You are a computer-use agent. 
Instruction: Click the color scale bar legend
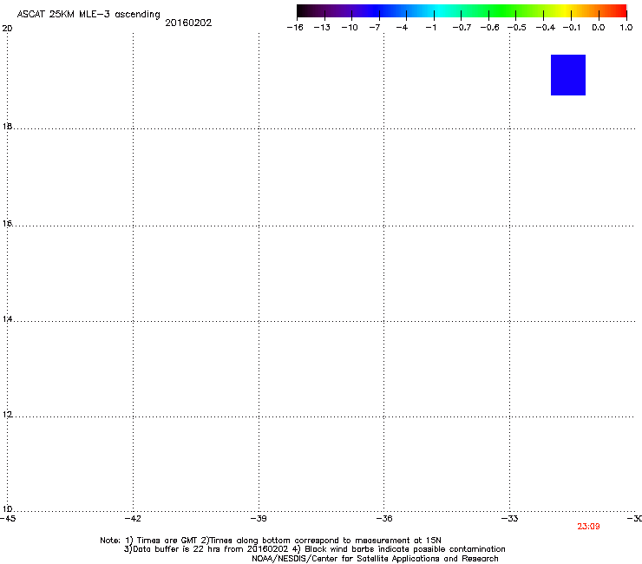[x=462, y=10]
